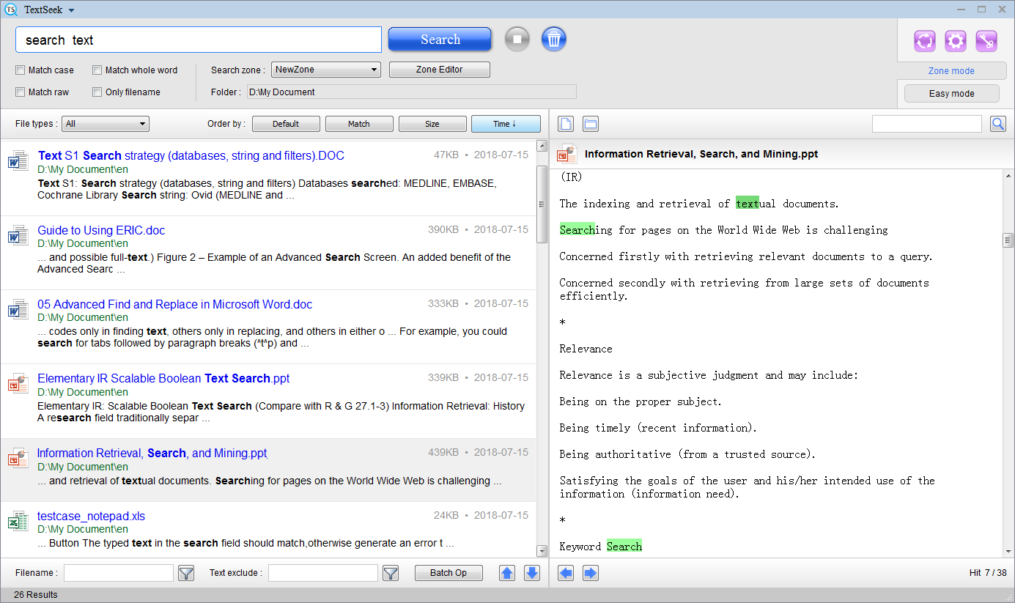Image resolution: width=1015 pixels, height=603 pixels.
Task: Click the purple refresh index icon
Action: 924,41
